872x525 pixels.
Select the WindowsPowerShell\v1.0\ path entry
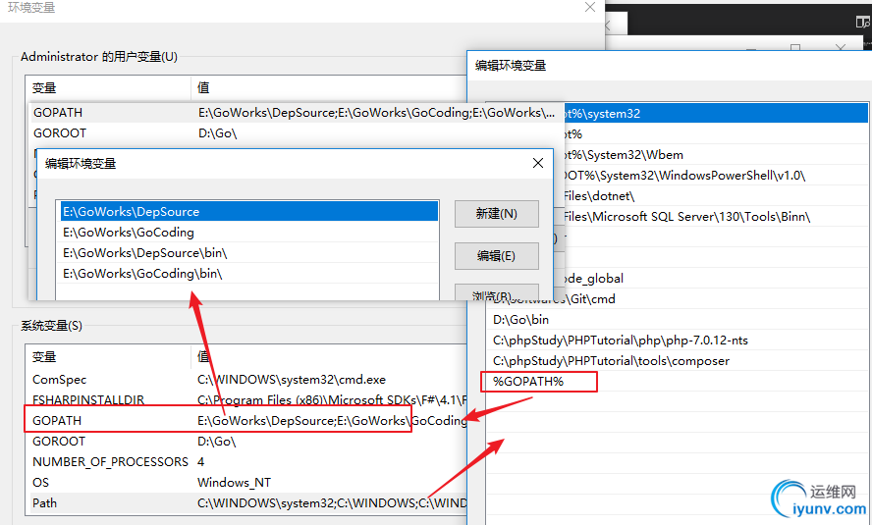[x=715, y=176]
